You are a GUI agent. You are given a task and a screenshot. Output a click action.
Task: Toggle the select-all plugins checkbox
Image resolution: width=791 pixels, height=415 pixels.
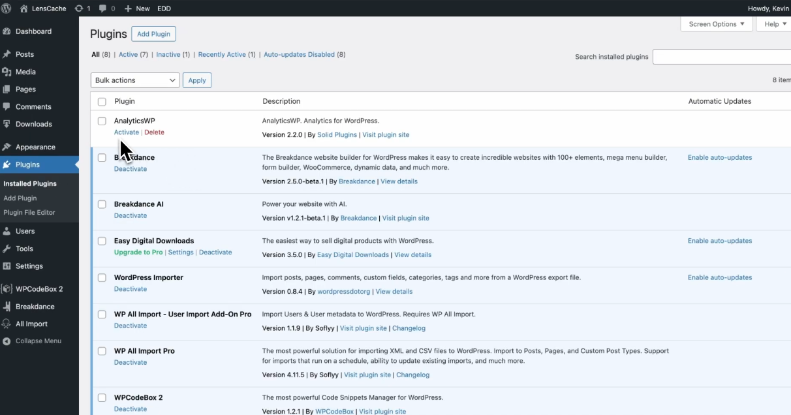pos(102,102)
